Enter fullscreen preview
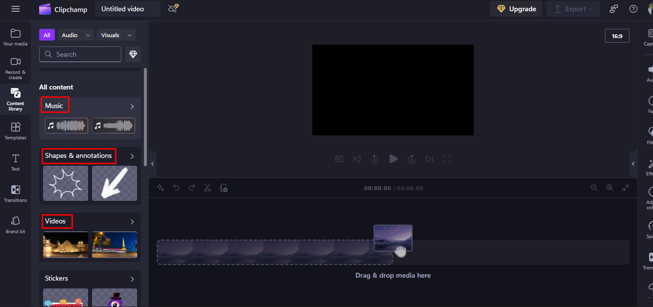The image size is (653, 307). [447, 159]
